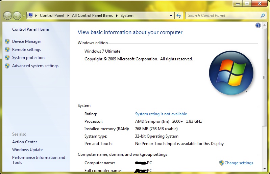Go to Control Panel Home
The width and height of the screenshot is (270, 174).
point(30,29)
